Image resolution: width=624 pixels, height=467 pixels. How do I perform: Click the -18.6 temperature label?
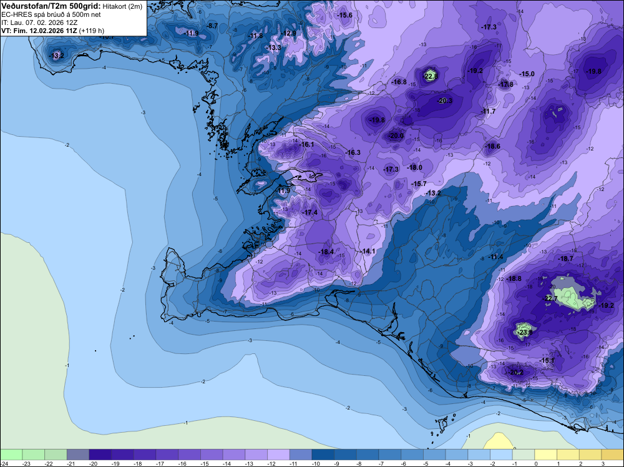click(493, 147)
